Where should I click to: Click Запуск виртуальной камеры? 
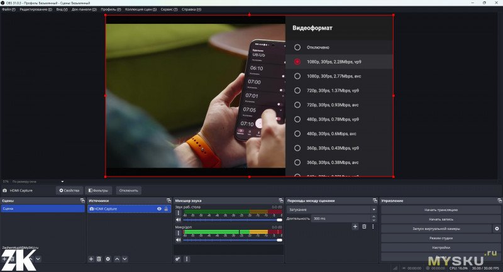[436, 229]
